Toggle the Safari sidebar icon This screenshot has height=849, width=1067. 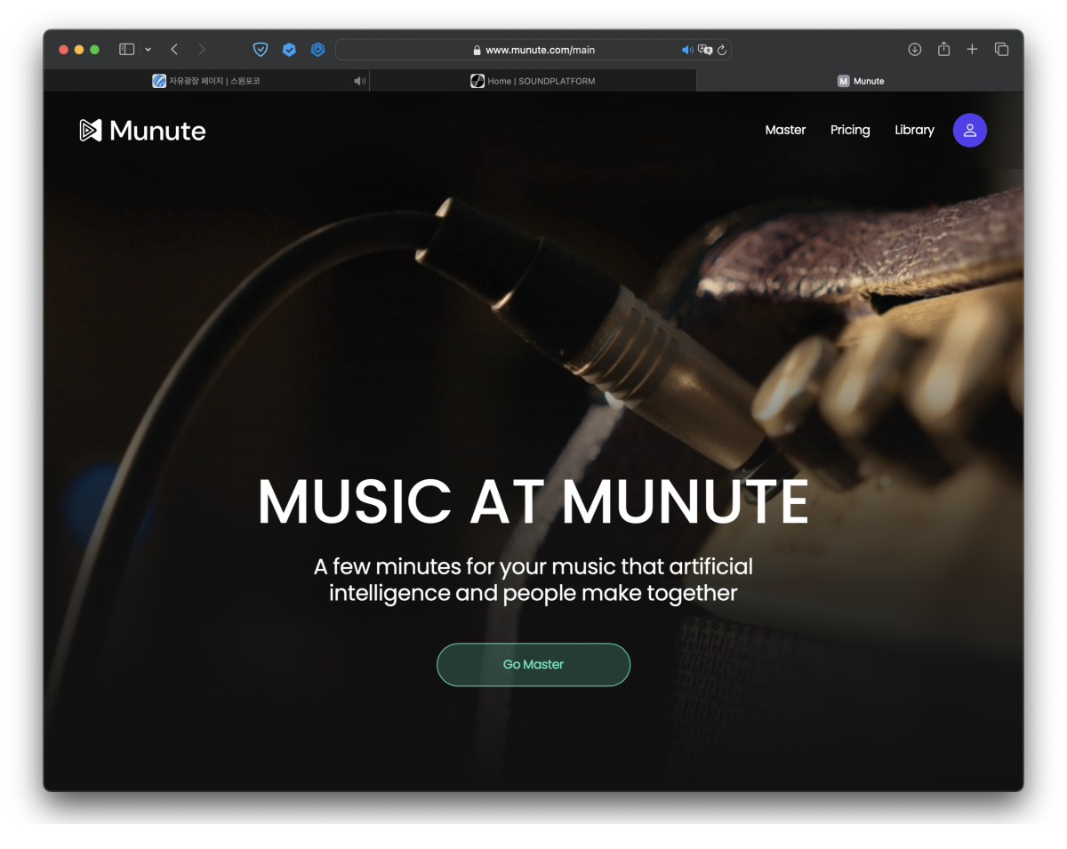(x=127, y=50)
